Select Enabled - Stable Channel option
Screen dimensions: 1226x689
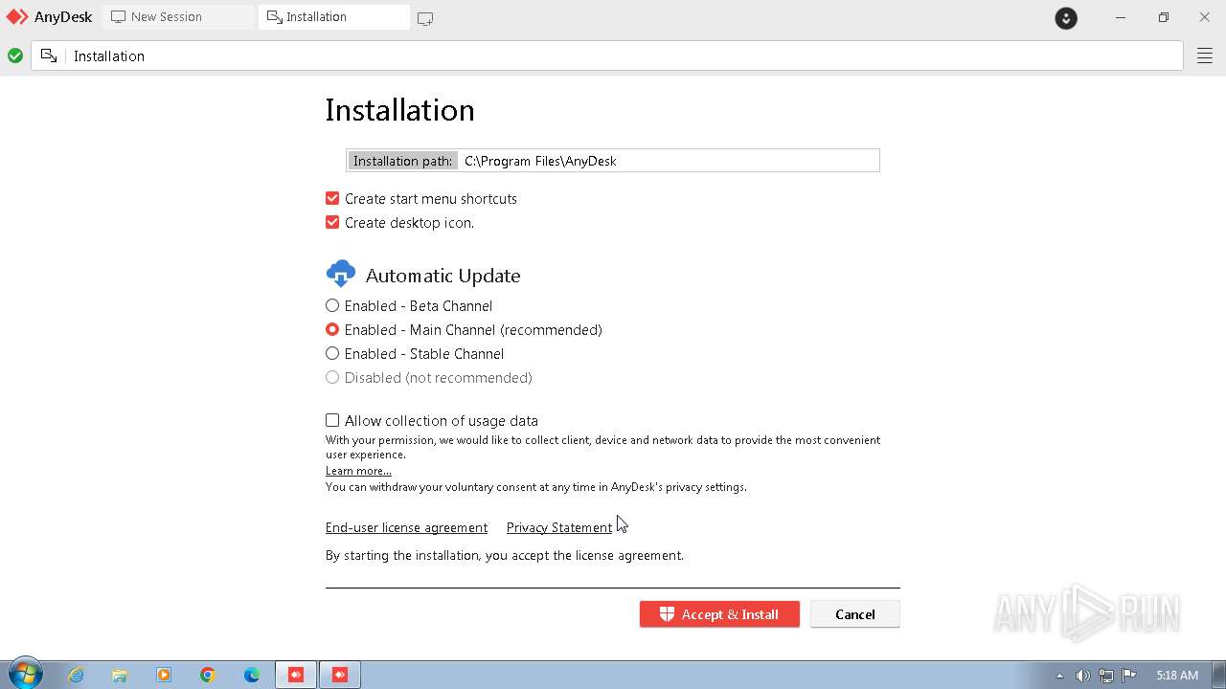(332, 353)
